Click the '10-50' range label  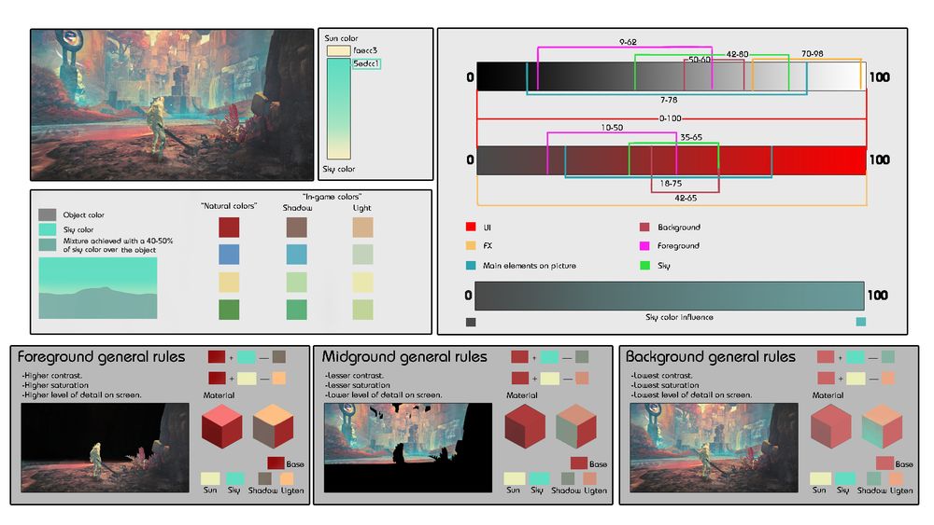(x=612, y=127)
